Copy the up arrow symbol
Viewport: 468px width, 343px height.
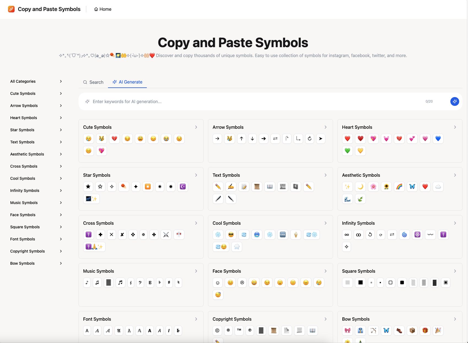click(x=241, y=139)
